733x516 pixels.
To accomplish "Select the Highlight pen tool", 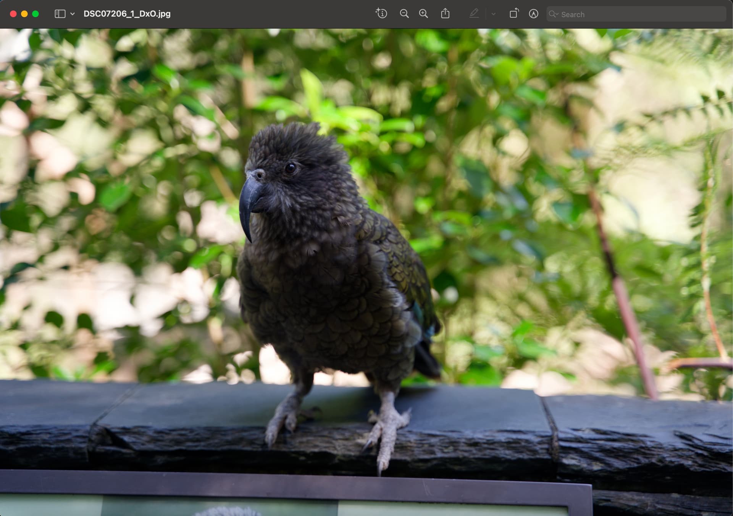I will (474, 14).
